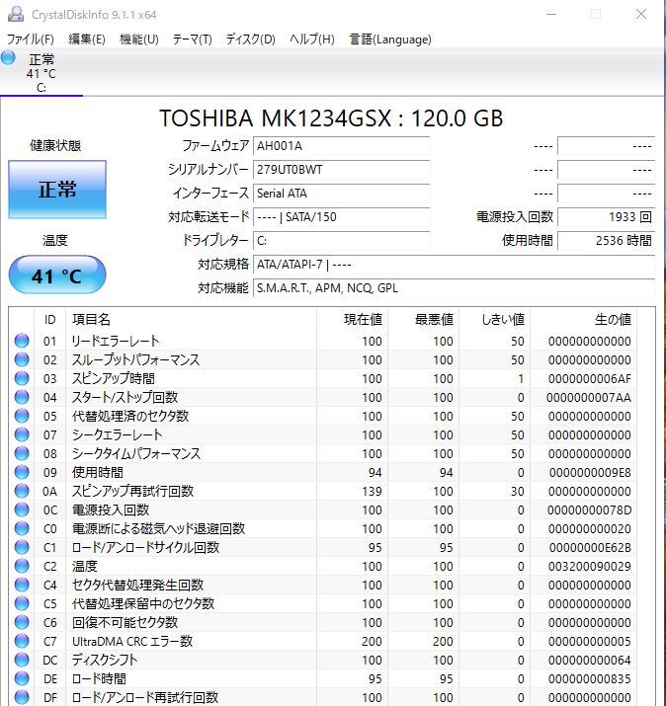
Task: Click status icon for row C5 代替処理保留中のセクタ数
Action: [22, 603]
